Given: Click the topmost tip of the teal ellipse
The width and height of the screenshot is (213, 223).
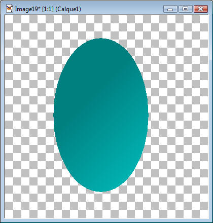Looking at the screenshot, I should coord(101,39).
